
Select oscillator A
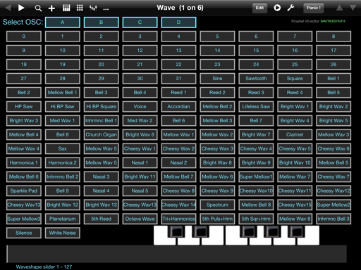coord(63,22)
